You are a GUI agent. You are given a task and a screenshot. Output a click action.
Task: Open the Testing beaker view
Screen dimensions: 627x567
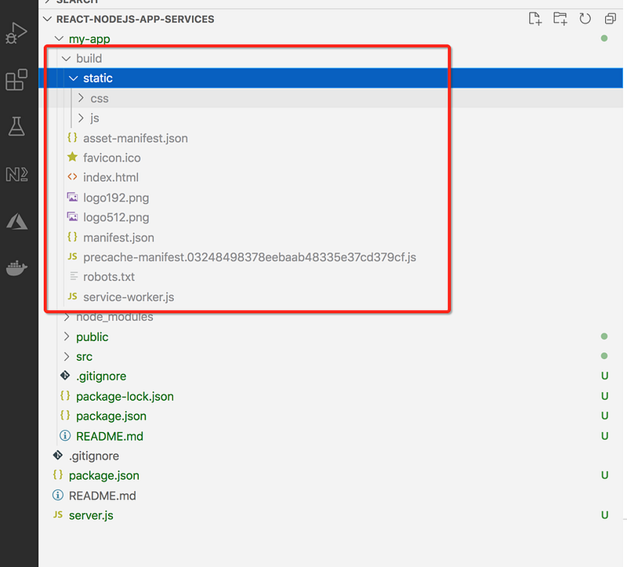(x=16, y=126)
